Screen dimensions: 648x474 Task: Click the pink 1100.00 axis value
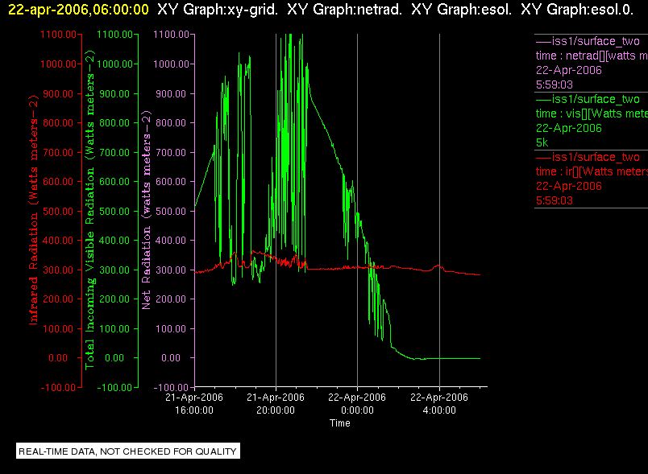click(x=171, y=35)
